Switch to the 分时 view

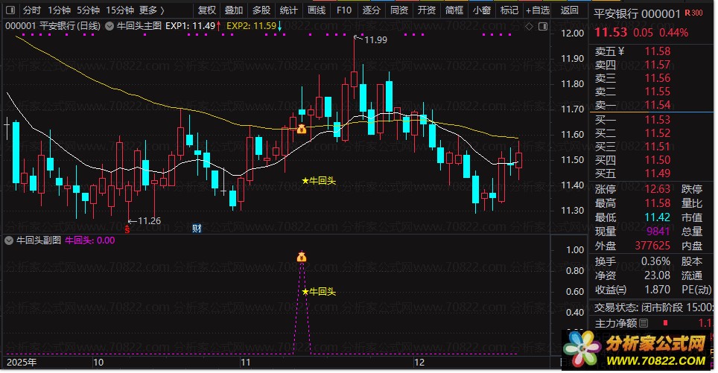pyautogui.click(x=32, y=10)
